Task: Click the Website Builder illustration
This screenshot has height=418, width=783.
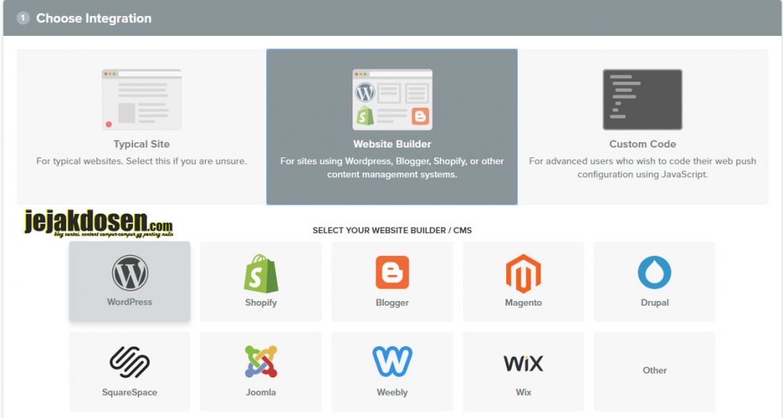Action: 392,99
